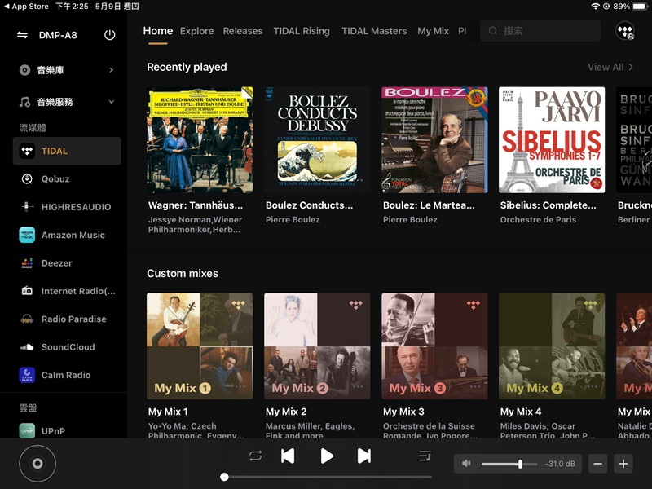Screen dimensions: 652x489
Task: Click 'Orchestre de Paris' artist text
Action: tap(538, 219)
